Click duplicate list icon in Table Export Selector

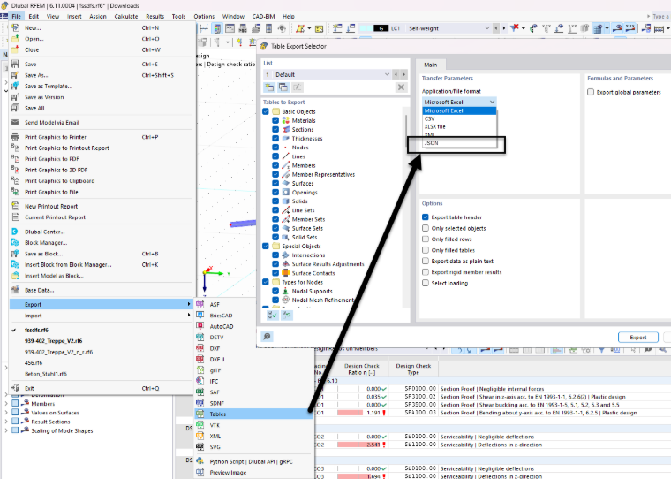pyautogui.click(x=283, y=87)
